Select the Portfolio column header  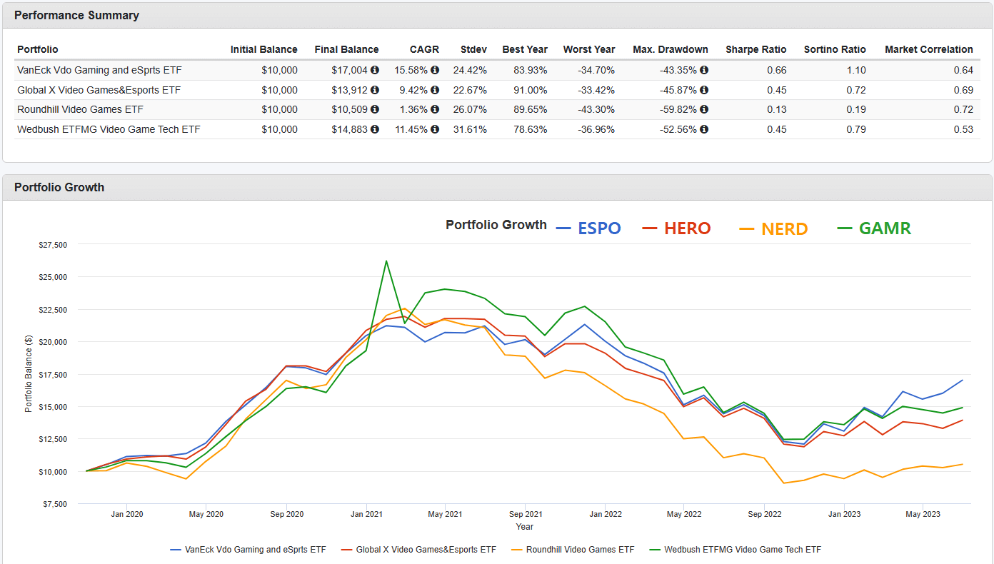38,49
